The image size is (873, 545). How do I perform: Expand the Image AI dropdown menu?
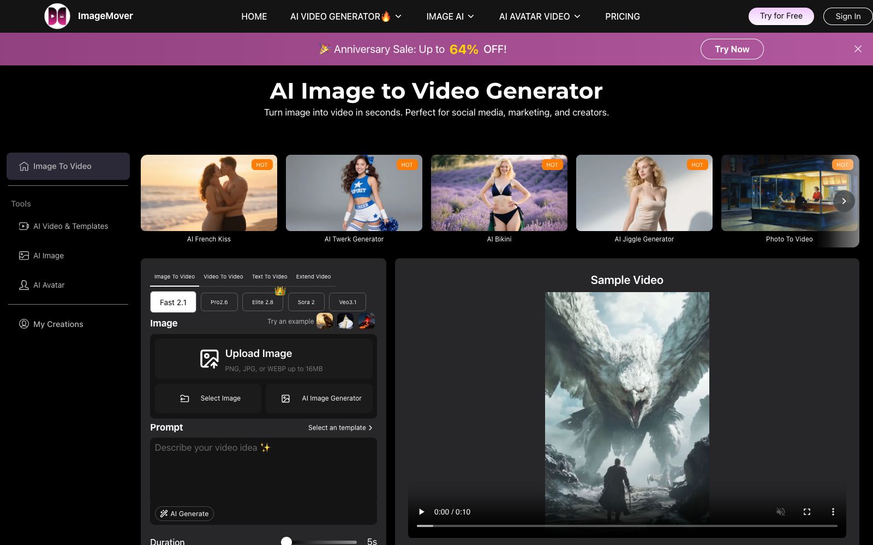(450, 16)
